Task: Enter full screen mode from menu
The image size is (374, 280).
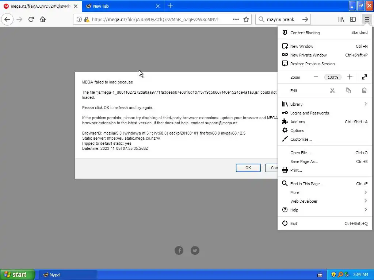Action: click(364, 77)
